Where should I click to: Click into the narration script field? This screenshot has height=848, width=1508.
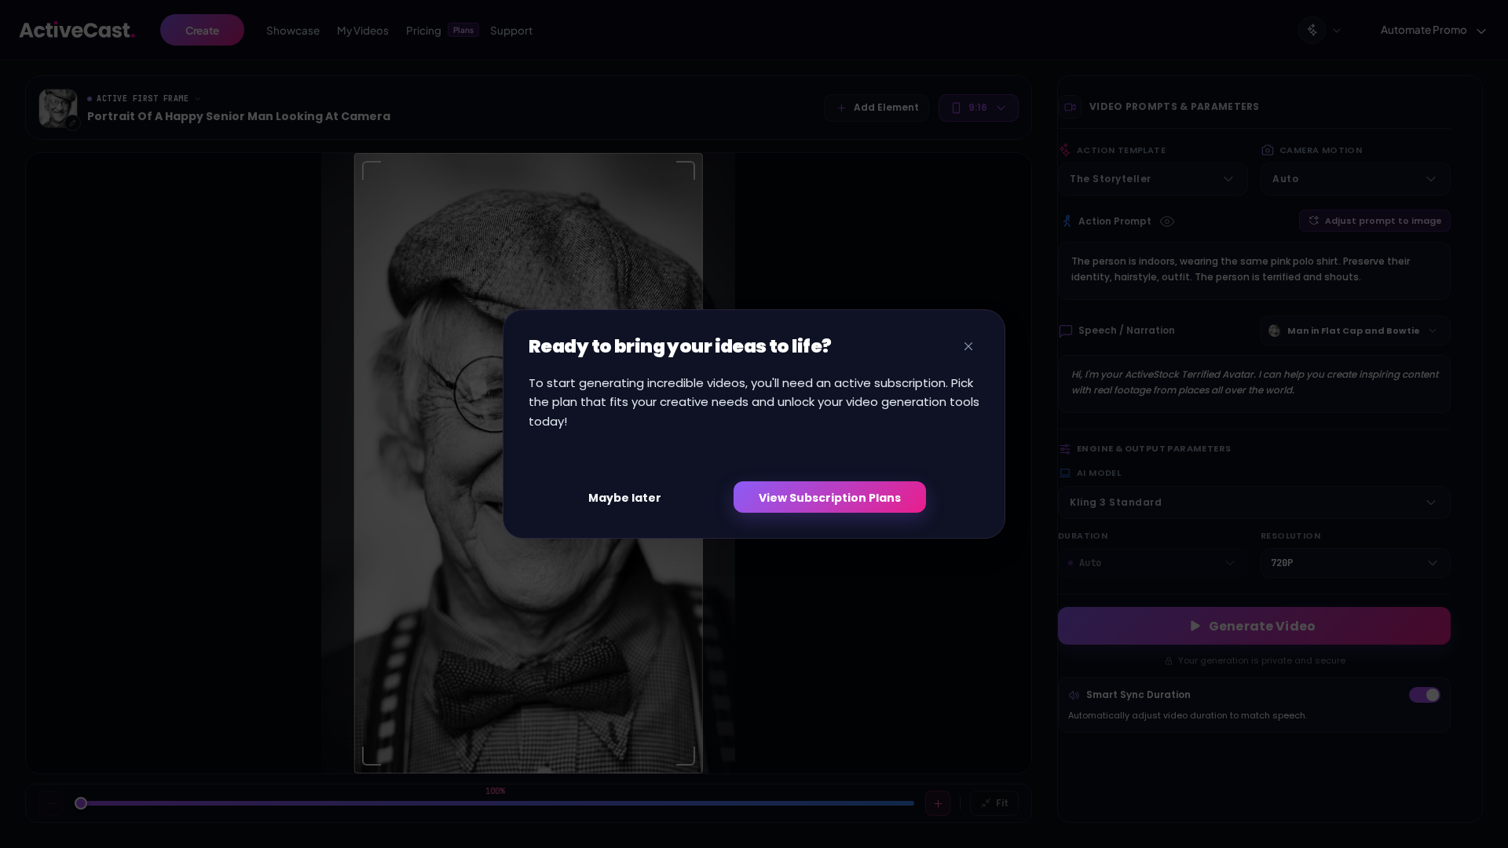point(1254,384)
